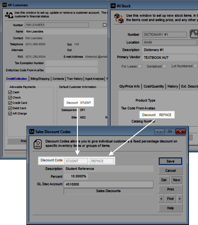Toggle the For Lease checkbox
198x225 pixels.
point(140,66)
